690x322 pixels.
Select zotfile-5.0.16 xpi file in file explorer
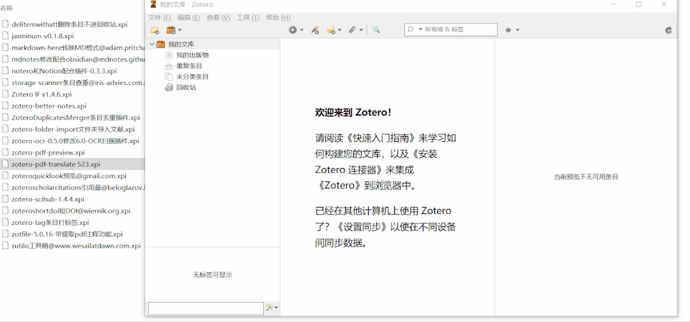point(67,234)
